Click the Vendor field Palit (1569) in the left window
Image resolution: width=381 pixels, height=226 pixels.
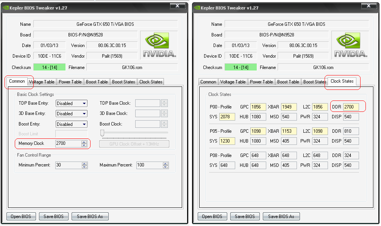point(112,56)
